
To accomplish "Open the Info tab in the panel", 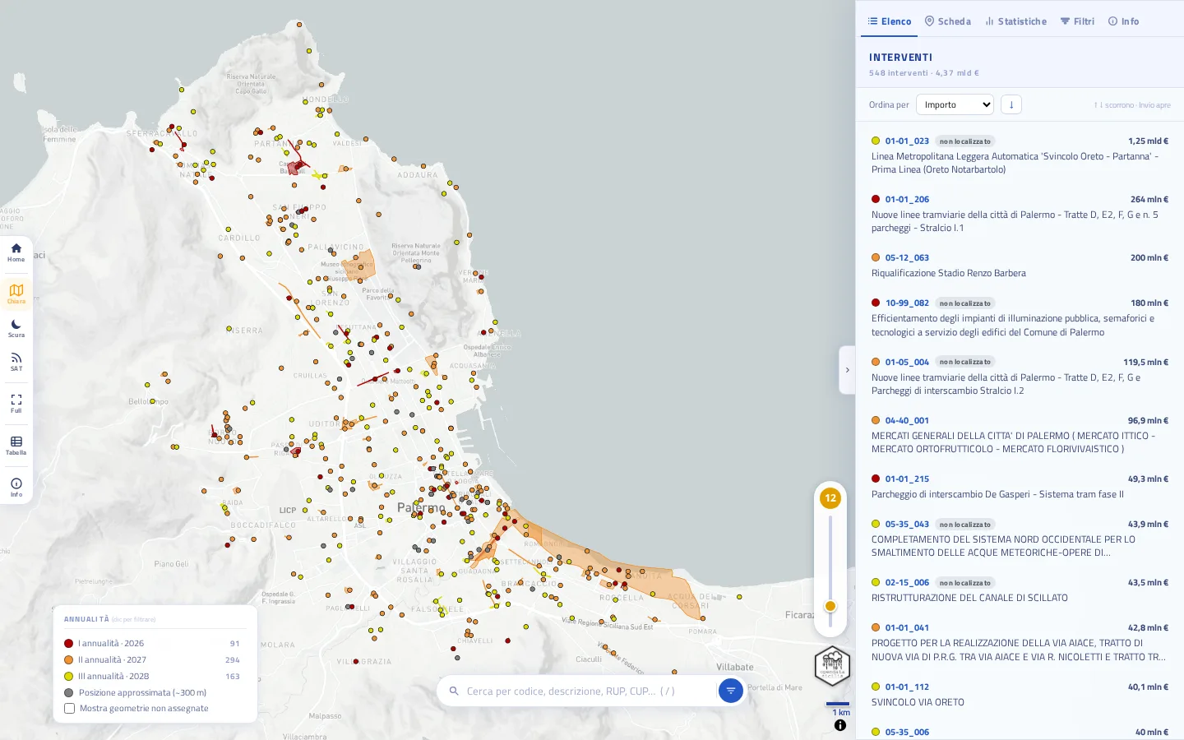I will click(x=1123, y=21).
